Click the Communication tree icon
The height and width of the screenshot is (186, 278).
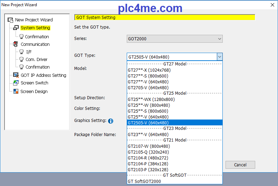click(x=16, y=44)
